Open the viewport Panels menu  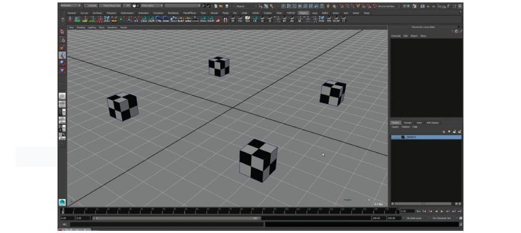click(x=124, y=27)
